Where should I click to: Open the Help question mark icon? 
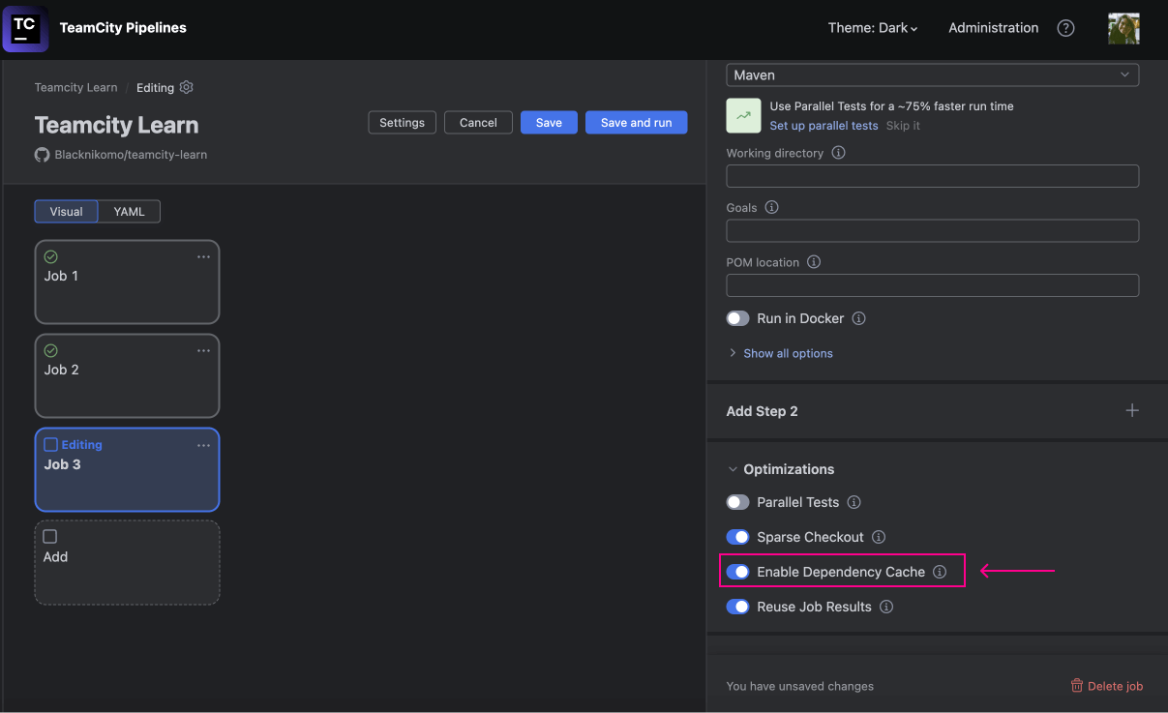pyautogui.click(x=1065, y=28)
